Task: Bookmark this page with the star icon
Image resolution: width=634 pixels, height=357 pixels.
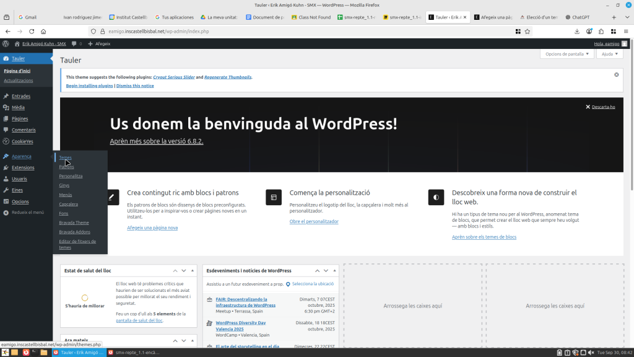Action: point(528,31)
